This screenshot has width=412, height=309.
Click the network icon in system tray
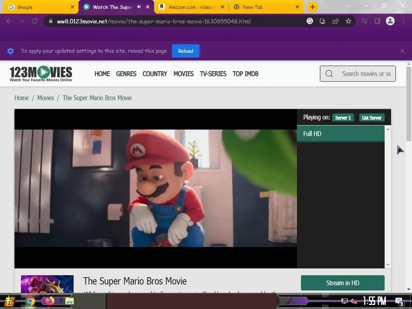pos(344,301)
